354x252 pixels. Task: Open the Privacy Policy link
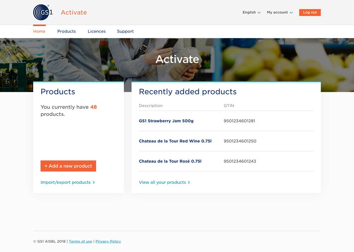pos(108,241)
